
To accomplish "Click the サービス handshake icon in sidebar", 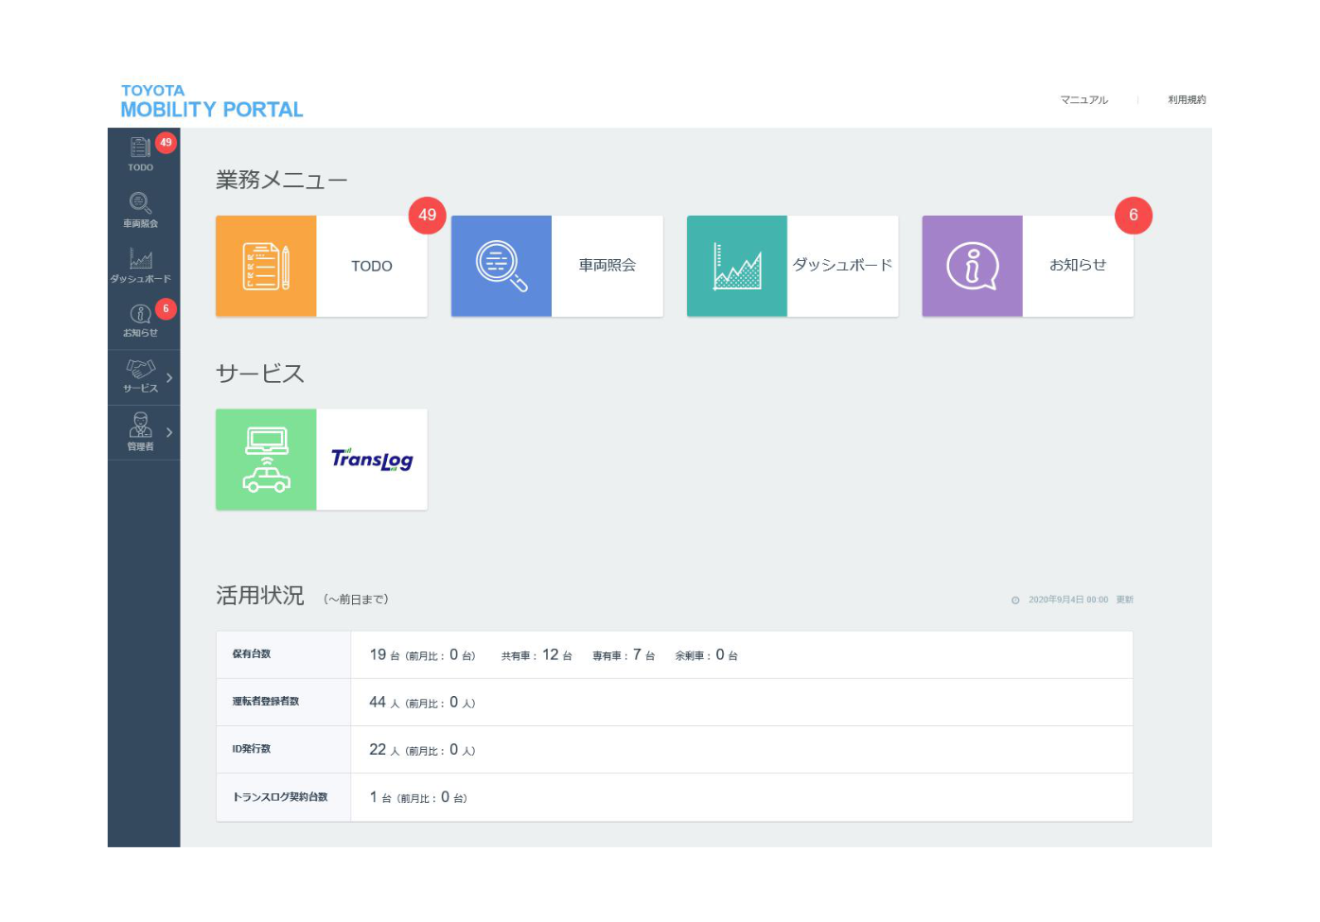I will 140,369.
